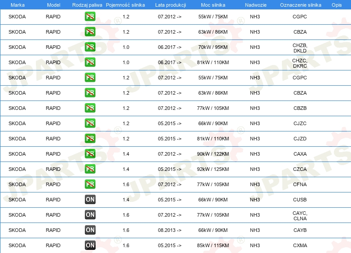This screenshot has width=351, height=253.
Task: Click the power value 85kW / 115KM
Action: point(213,245)
